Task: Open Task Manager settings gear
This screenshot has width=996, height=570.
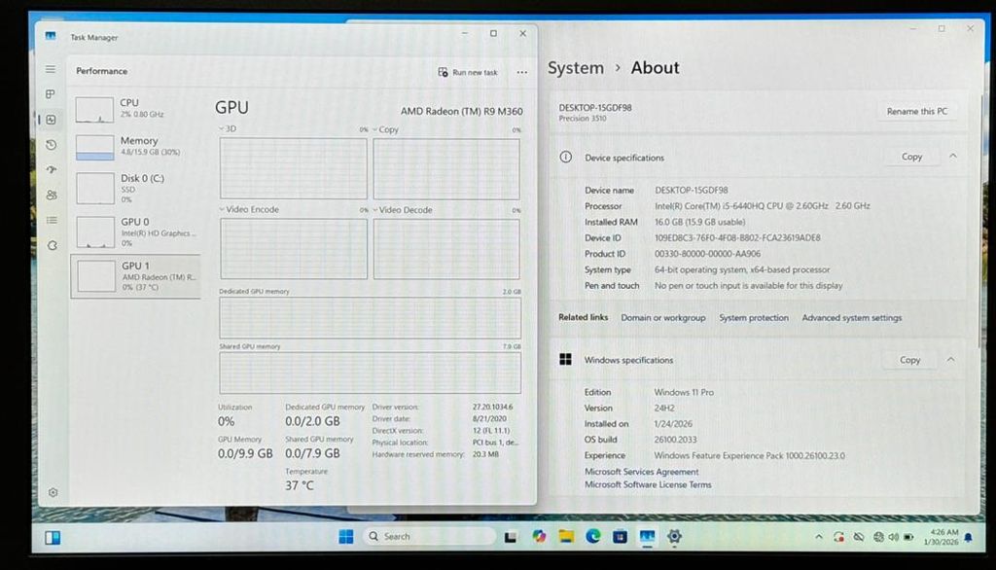Action: (53, 492)
